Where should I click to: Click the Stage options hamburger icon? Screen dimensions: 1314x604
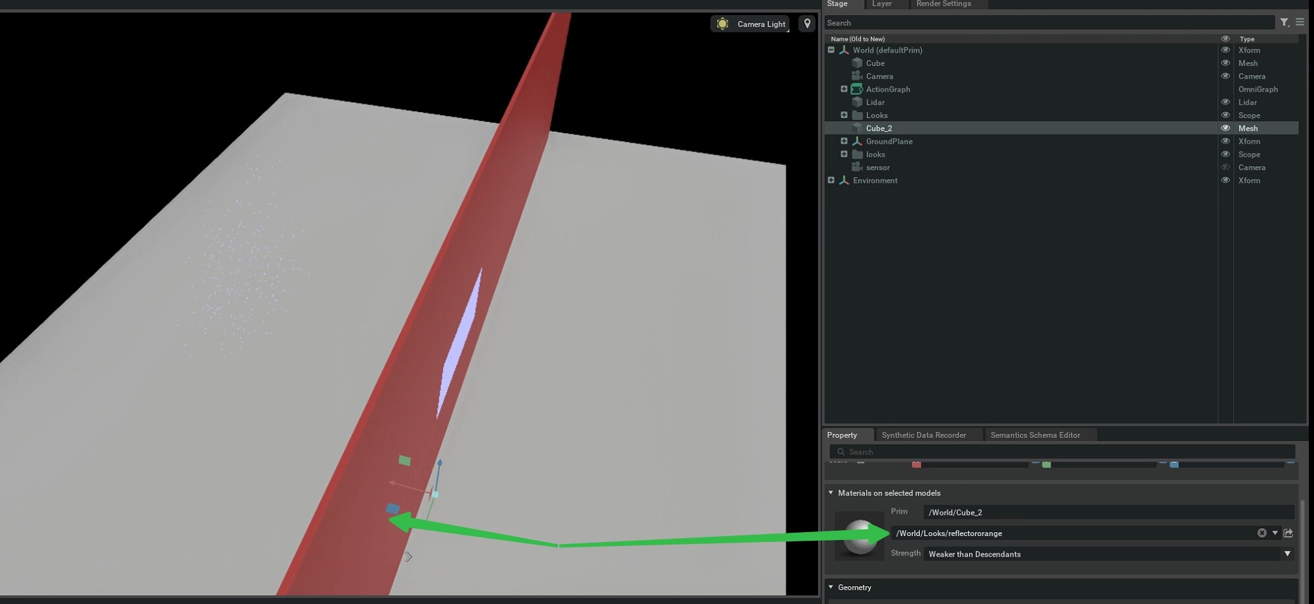pos(1299,22)
